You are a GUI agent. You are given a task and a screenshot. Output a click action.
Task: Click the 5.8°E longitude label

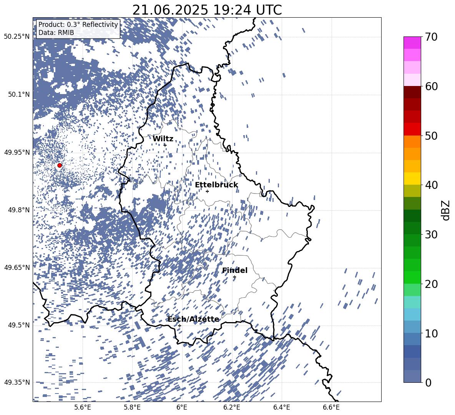coord(132,407)
